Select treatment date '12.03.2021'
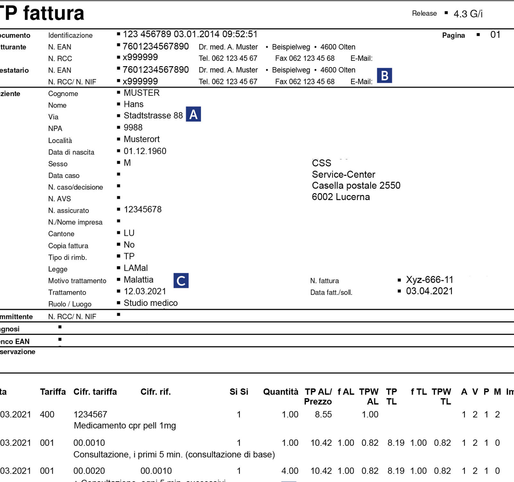This screenshot has width=514, height=482. coord(145,291)
